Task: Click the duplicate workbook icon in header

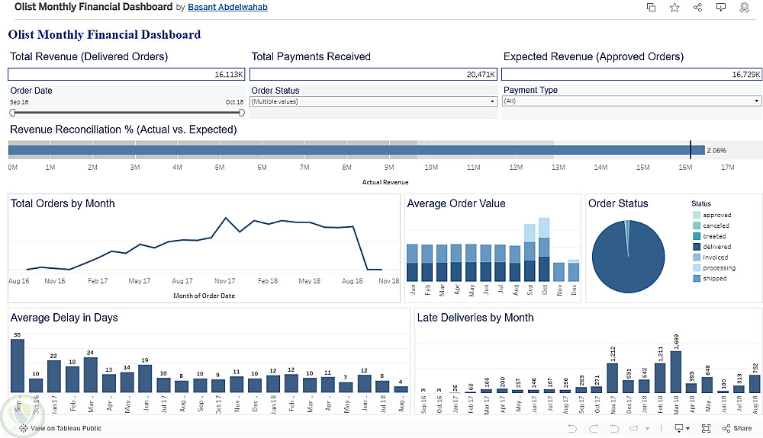Action: (x=651, y=8)
